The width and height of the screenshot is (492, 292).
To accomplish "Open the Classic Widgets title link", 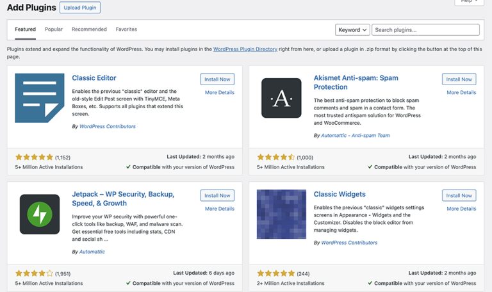I will (x=340, y=194).
